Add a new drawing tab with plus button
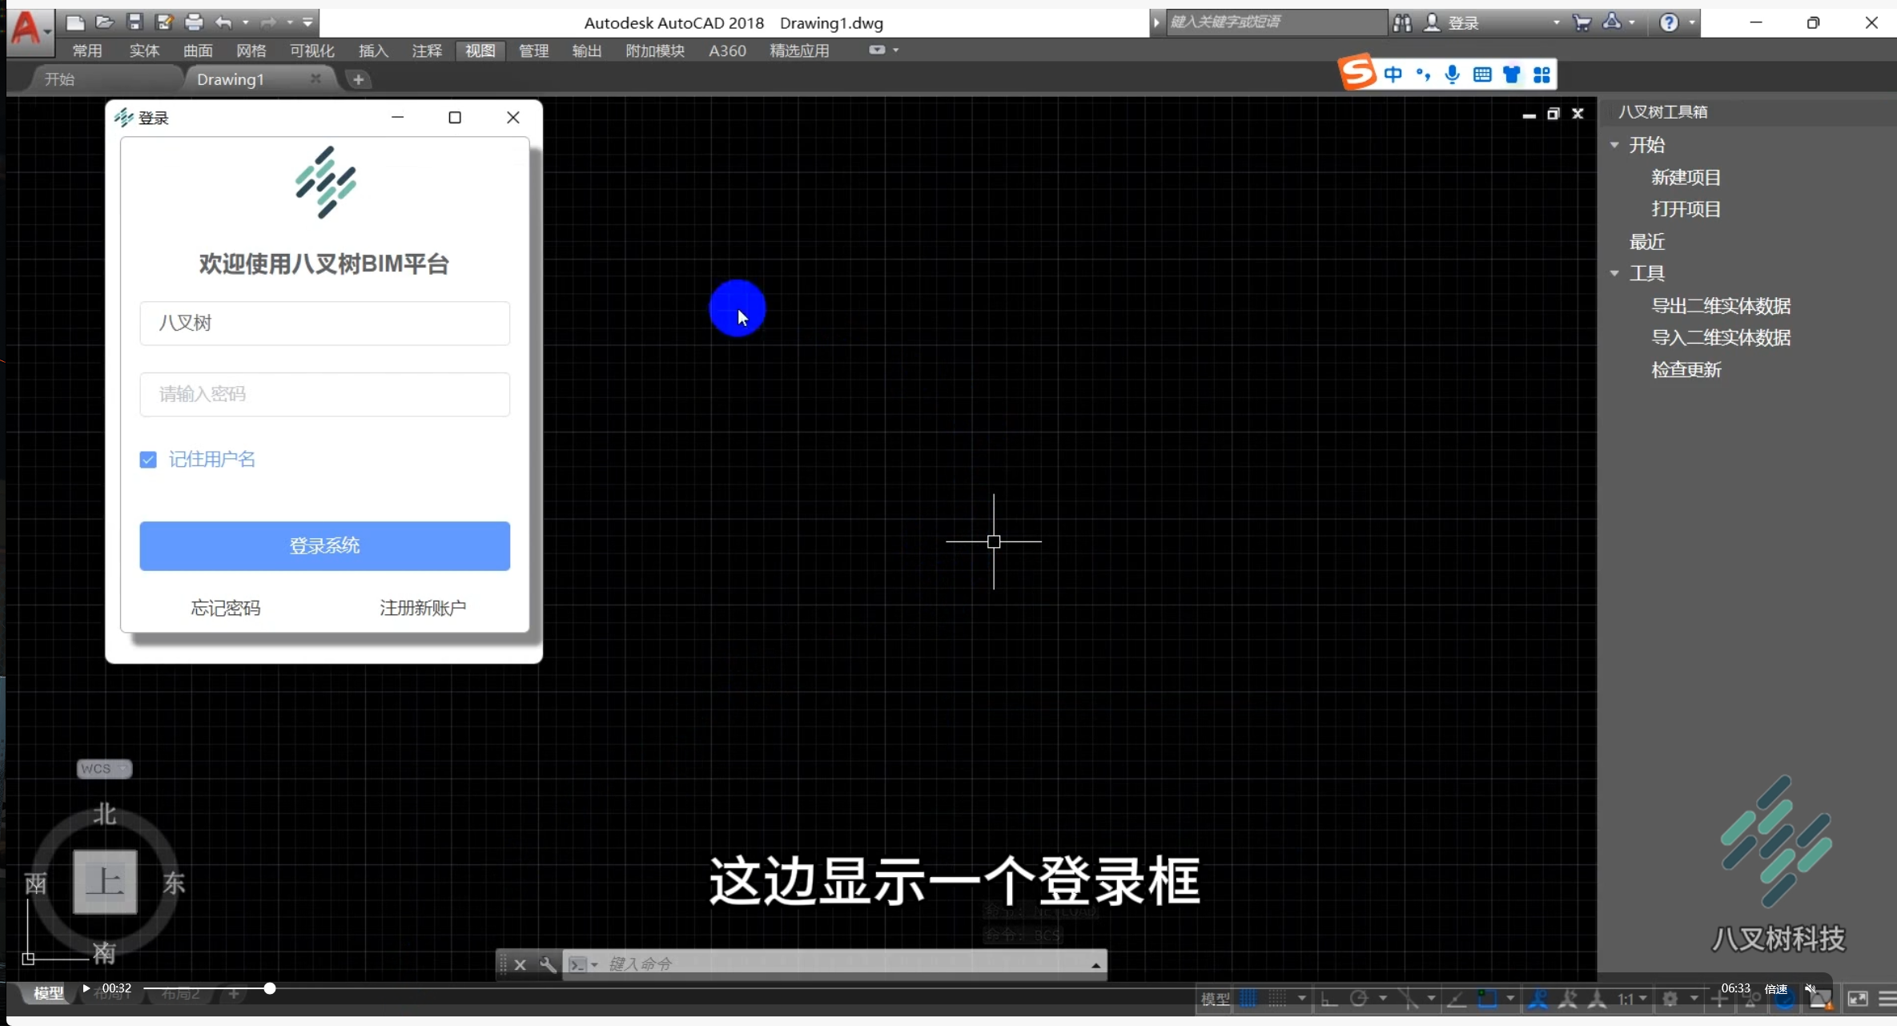1897x1026 pixels. (358, 79)
